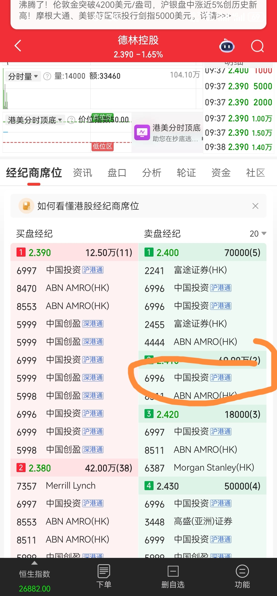Click sell-side broker 4444 ABN AMRO(HK)
The image size is (277, 596).
(x=202, y=342)
